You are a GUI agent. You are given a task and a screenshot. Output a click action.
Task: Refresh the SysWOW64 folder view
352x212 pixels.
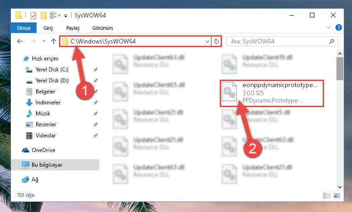pos(216,41)
